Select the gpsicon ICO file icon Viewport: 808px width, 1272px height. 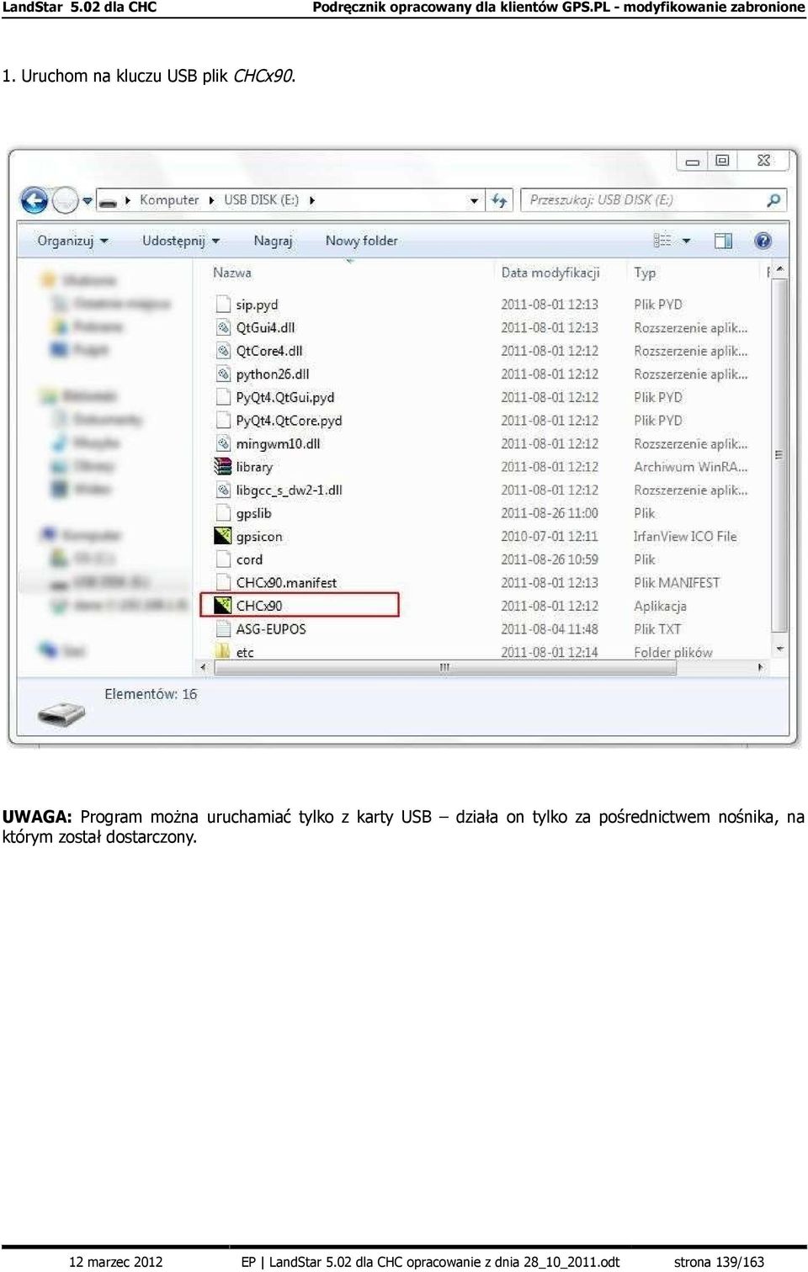point(223,536)
